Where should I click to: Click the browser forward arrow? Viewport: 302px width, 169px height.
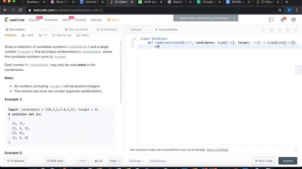pyautogui.click(x=13, y=10)
